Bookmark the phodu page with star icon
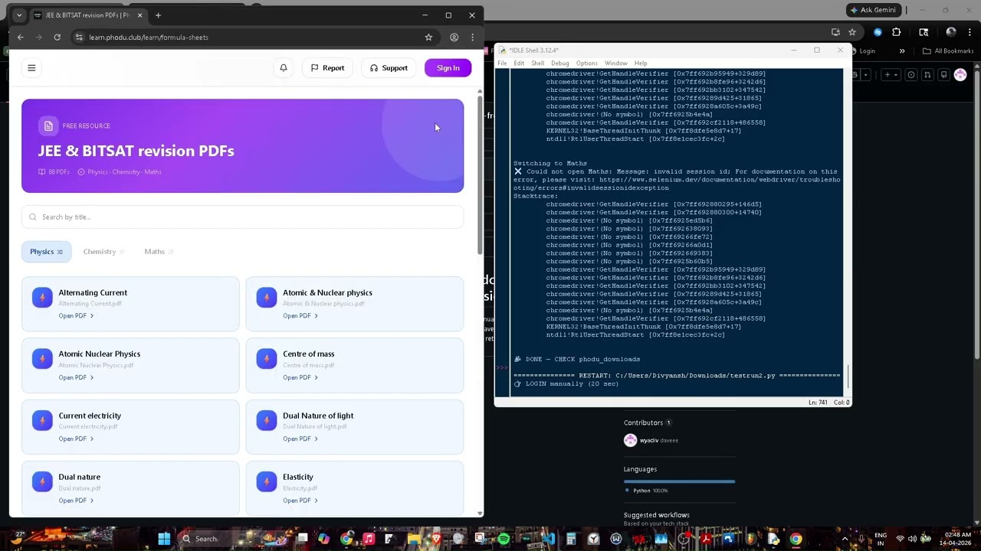The height and width of the screenshot is (551, 981). [428, 37]
